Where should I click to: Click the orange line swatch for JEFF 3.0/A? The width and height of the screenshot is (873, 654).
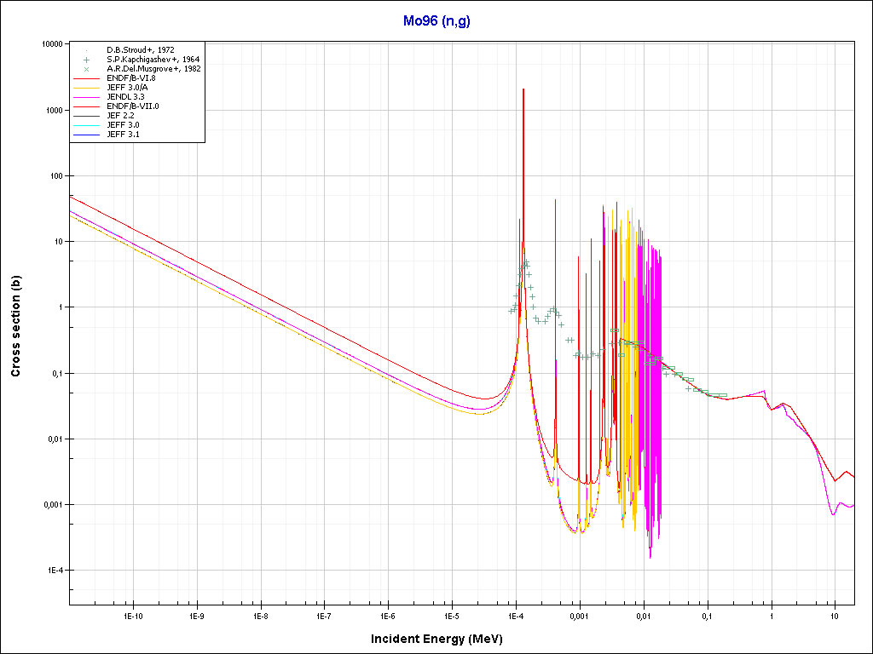click(x=86, y=88)
